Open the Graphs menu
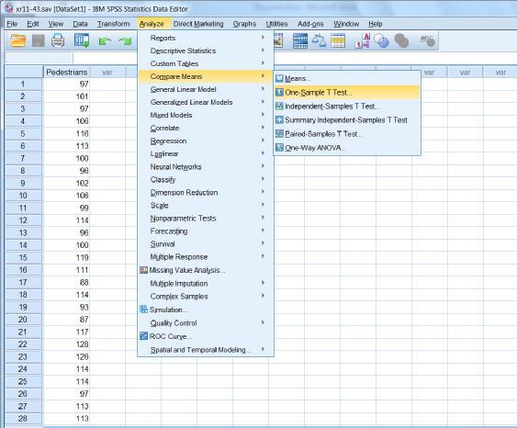 (x=244, y=24)
